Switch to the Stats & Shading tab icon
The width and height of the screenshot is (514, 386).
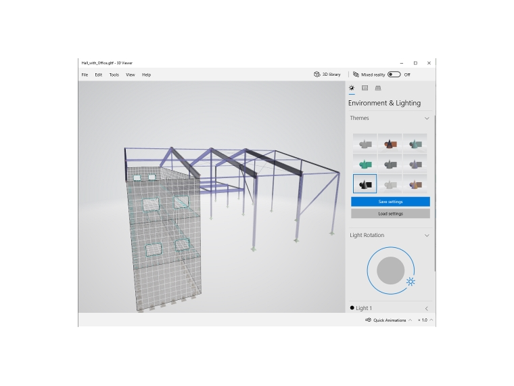tap(365, 88)
